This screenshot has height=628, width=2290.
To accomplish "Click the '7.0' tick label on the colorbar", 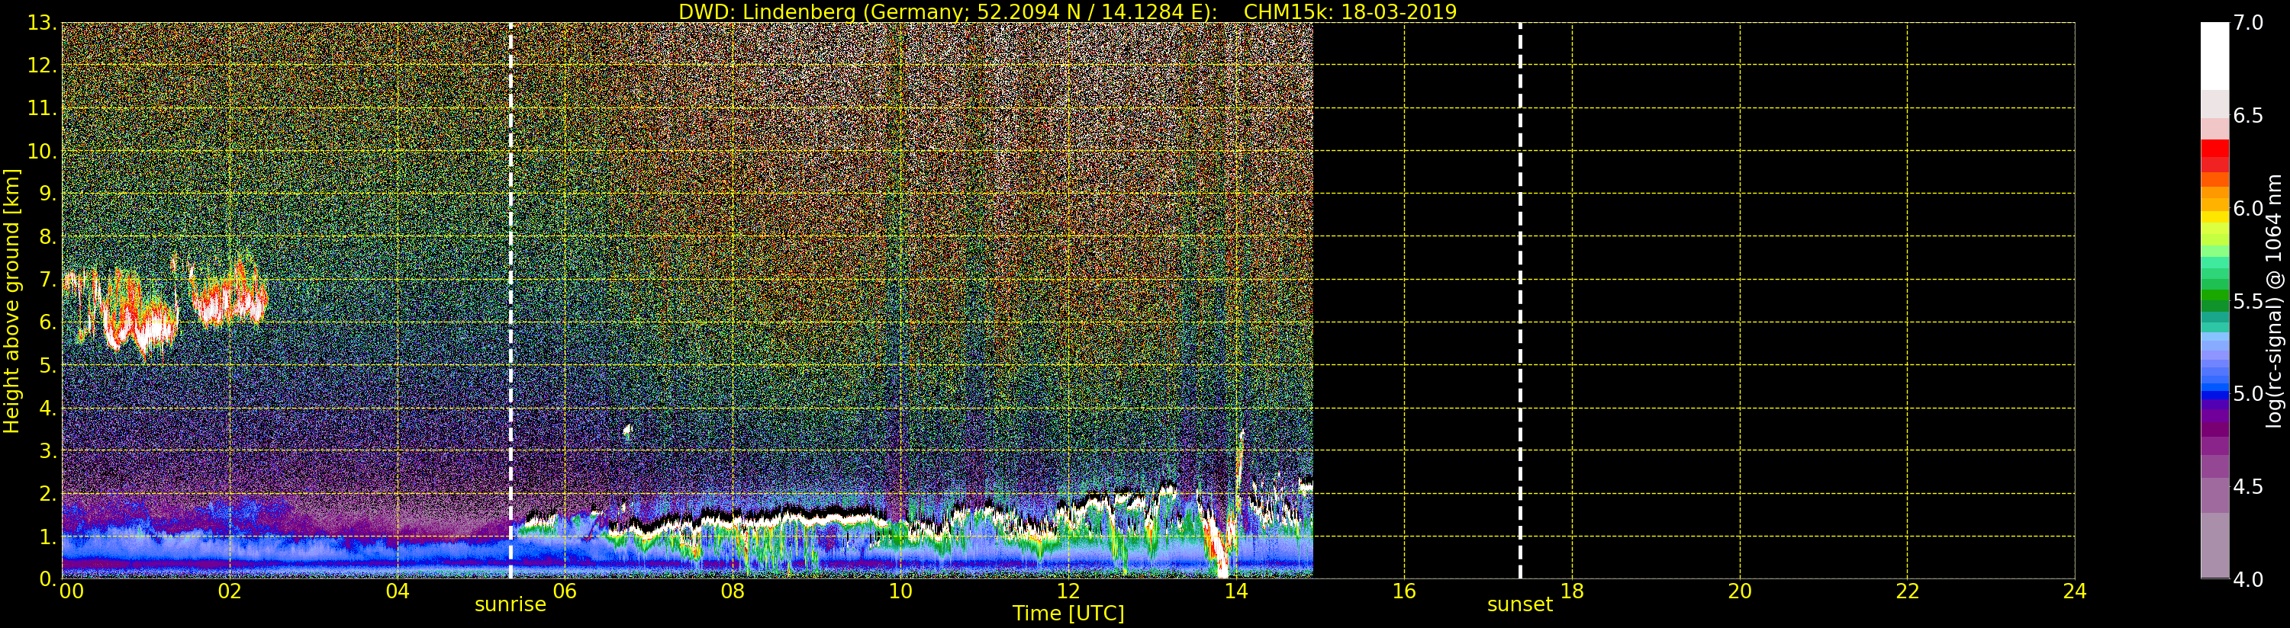I will pyautogui.click(x=2248, y=23).
